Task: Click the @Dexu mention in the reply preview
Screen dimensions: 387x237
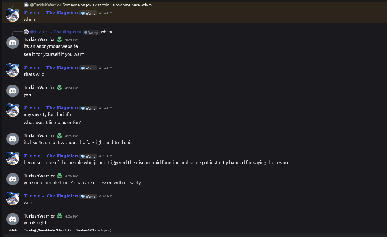Action: click(56, 32)
